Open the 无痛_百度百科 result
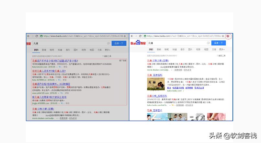The height and width of the screenshot is (143, 261). (x=155, y=75)
